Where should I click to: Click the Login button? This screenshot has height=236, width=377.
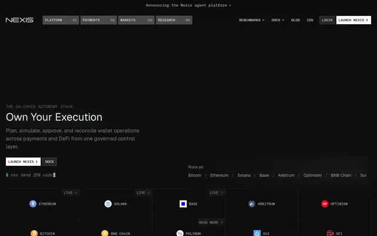point(327,20)
